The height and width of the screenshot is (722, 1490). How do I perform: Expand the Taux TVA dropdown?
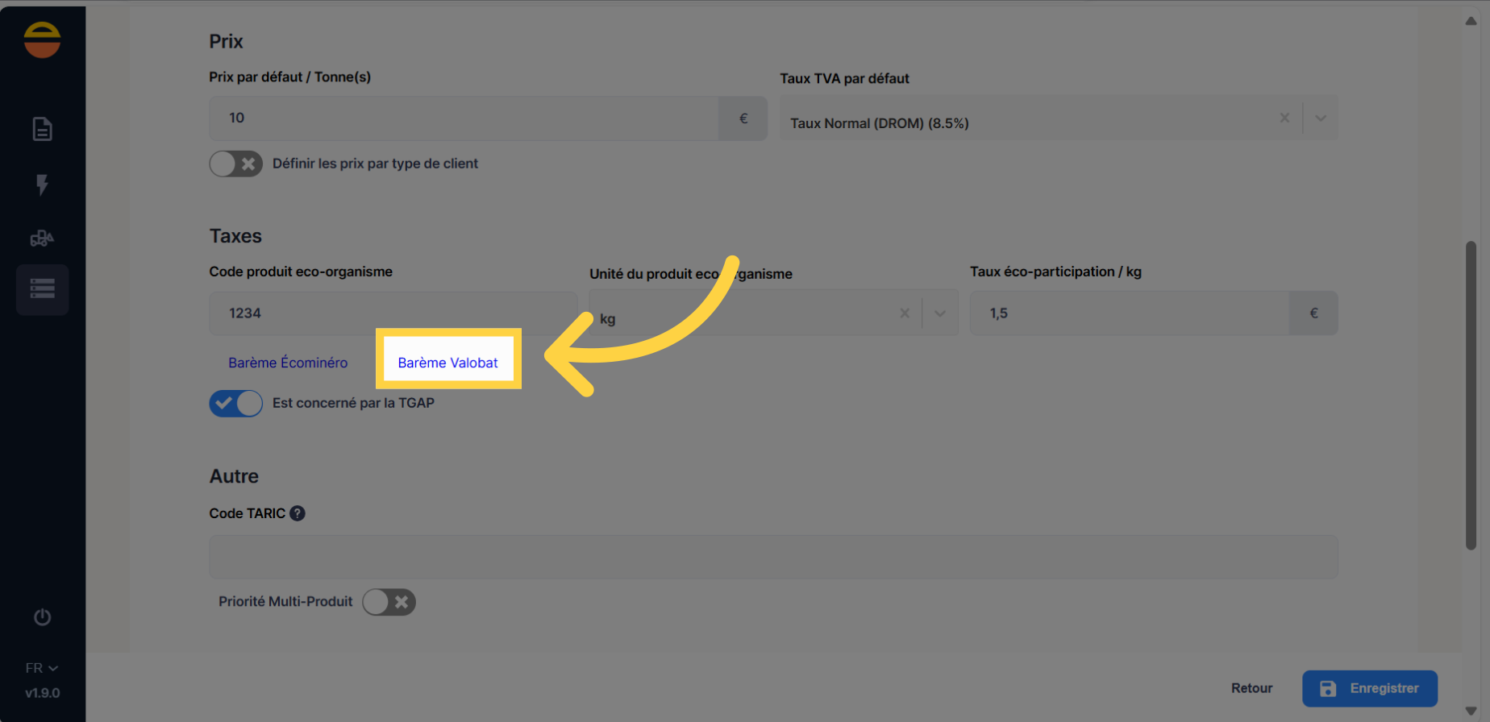[1321, 118]
